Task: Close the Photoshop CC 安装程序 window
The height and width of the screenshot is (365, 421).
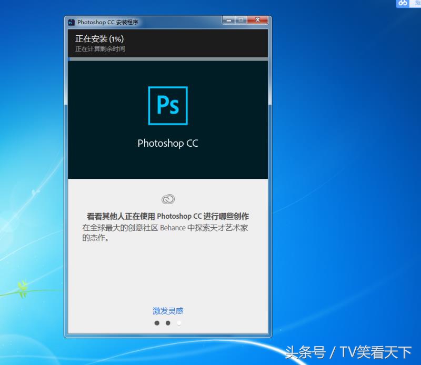Action: 257,20
